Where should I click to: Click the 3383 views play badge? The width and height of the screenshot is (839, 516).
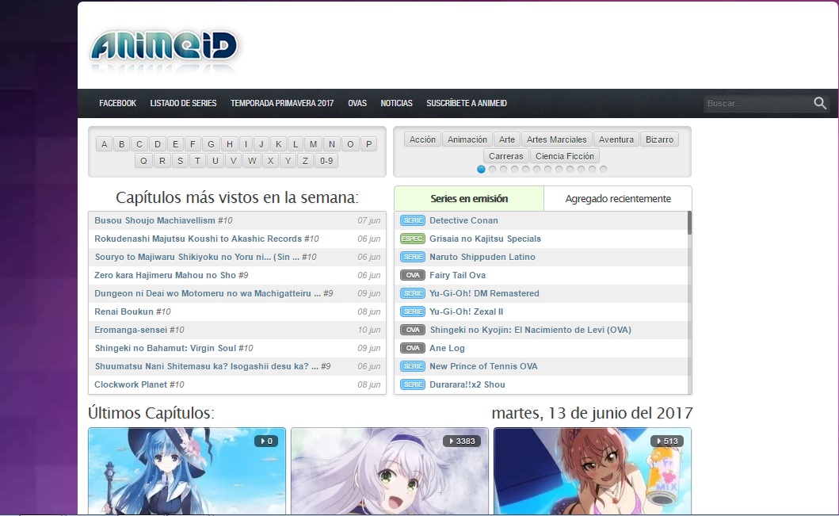(462, 441)
